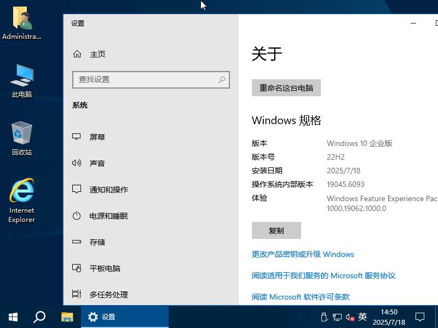
Task: Open Multitasking (多任务处理) settings
Action: [108, 295]
